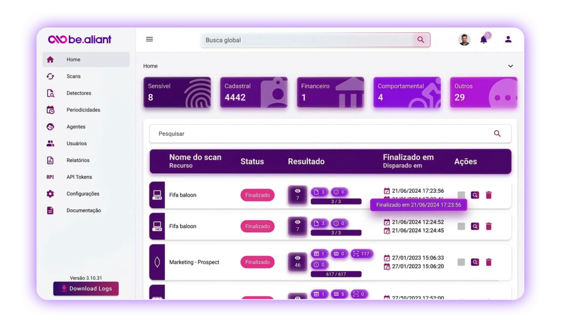Check the first Fifa baloon row checkbox
The image size is (561, 327).
pos(461,195)
